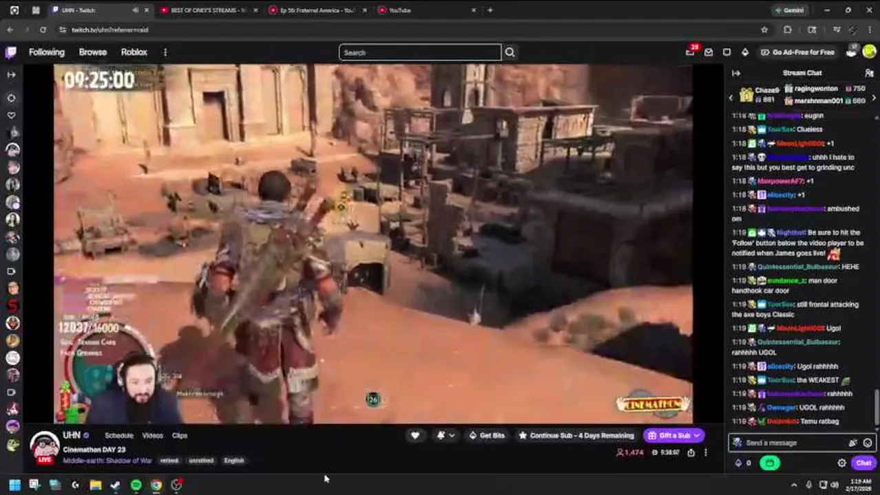This screenshot has height=495, width=880.
Task: Bookmark this page with star icon
Action: click(x=764, y=30)
